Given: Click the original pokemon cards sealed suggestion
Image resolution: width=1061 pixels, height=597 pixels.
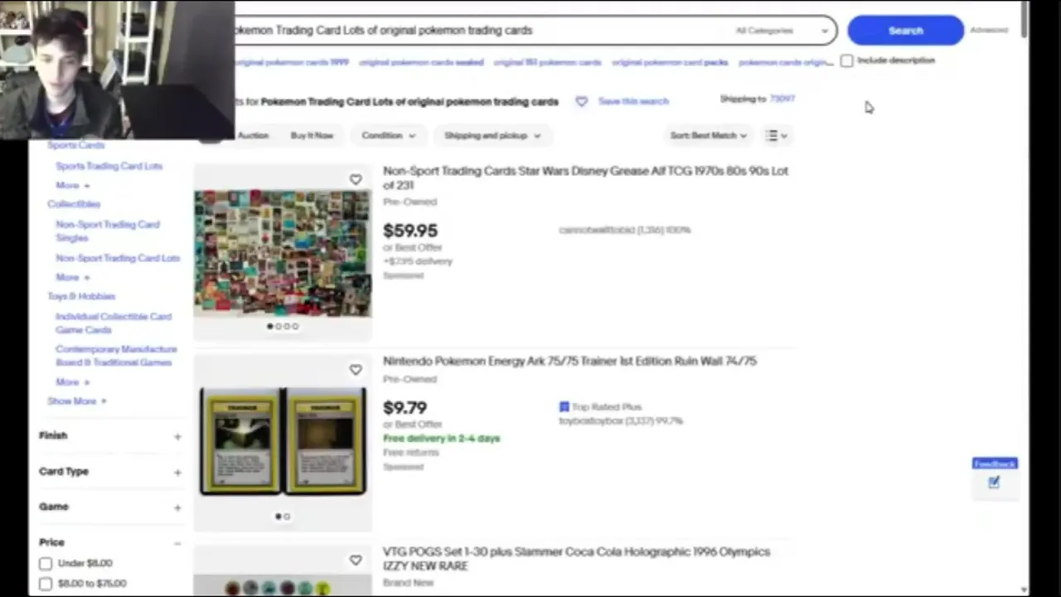Looking at the screenshot, I should click(x=421, y=62).
